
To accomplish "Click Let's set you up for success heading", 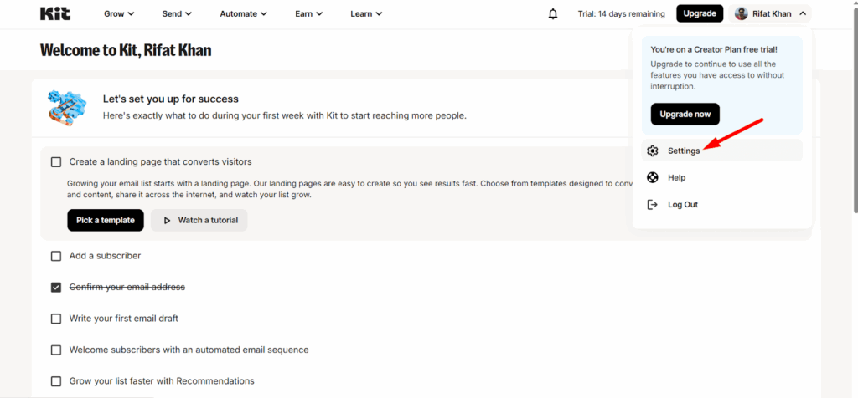I will [x=171, y=99].
